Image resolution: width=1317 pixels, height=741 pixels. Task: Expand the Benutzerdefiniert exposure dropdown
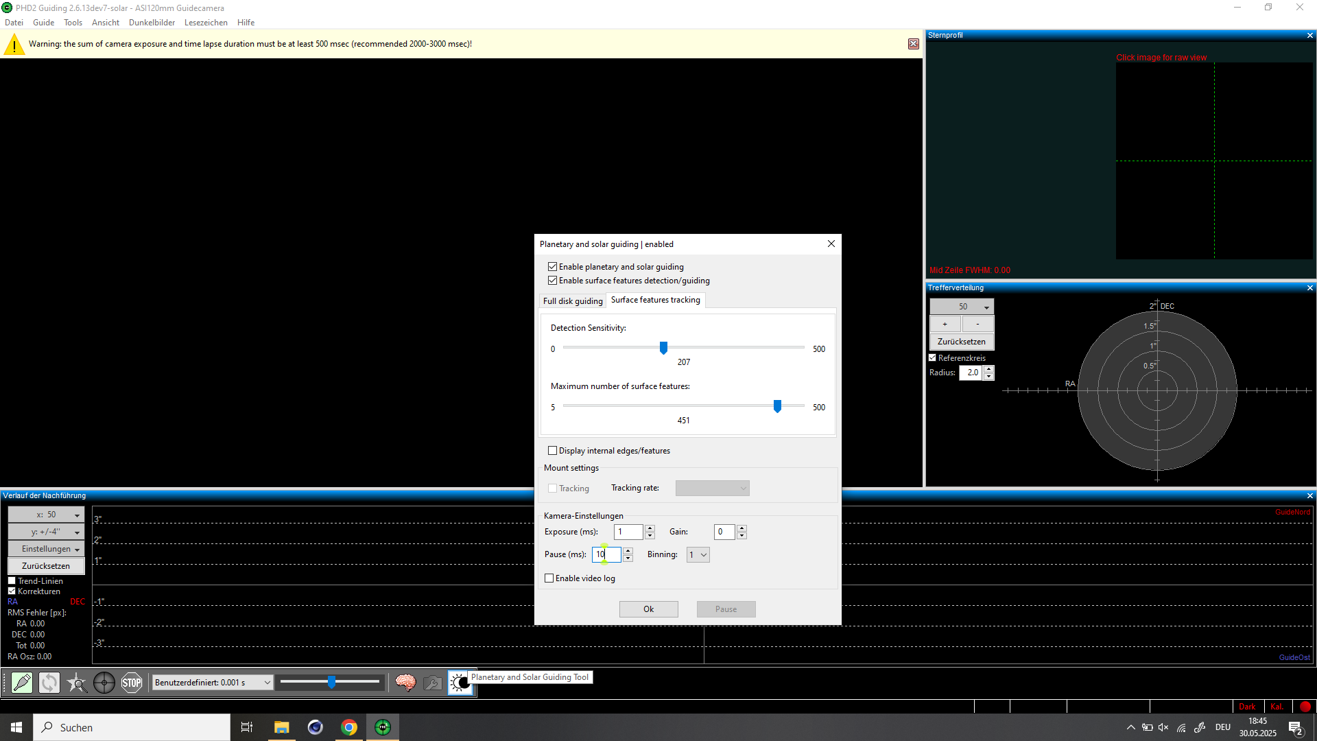[212, 683]
